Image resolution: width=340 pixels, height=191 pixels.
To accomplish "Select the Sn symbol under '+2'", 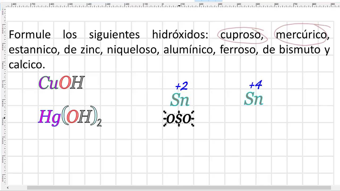I will (180, 100).
